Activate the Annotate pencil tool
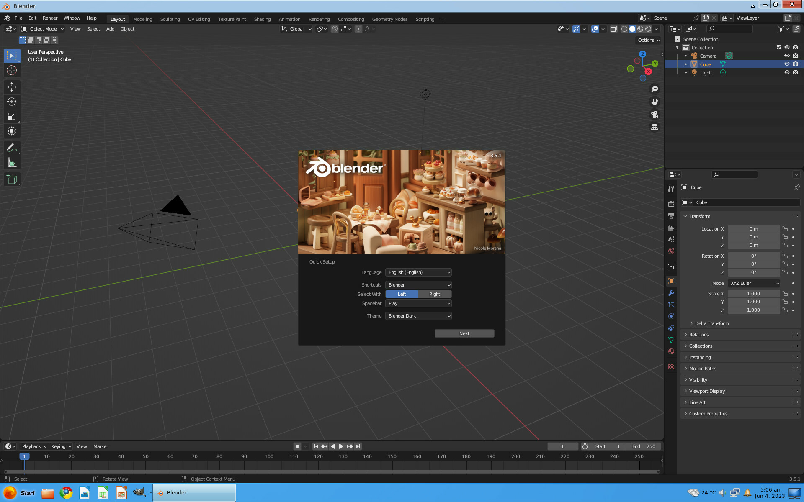The image size is (804, 502). pos(12,148)
